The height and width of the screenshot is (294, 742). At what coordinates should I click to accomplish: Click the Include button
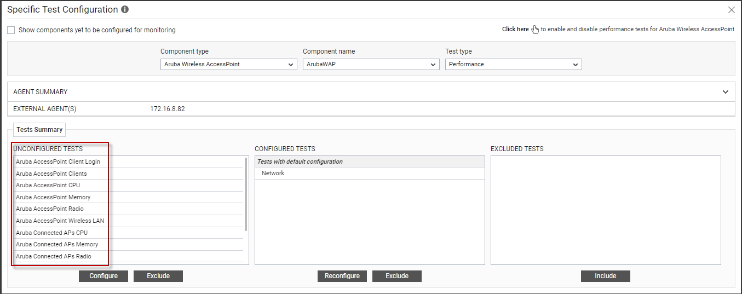[x=606, y=276]
